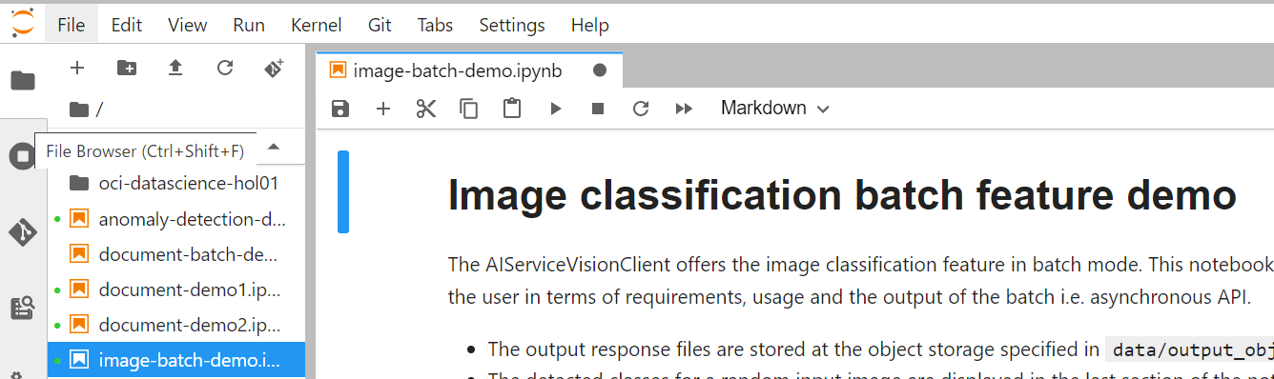Select document-demo1 notebook file
The image size is (1274, 379).
point(176,289)
